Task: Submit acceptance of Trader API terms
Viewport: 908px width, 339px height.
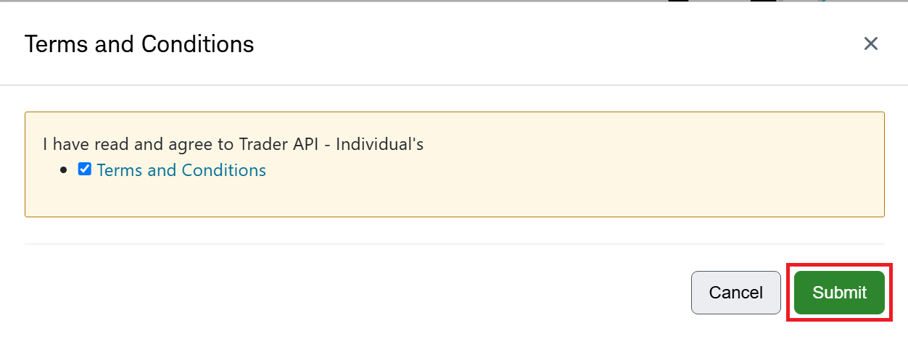Action: coord(839,293)
